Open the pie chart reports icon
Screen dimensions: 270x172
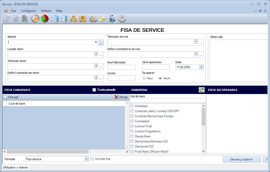(x=45, y=19)
